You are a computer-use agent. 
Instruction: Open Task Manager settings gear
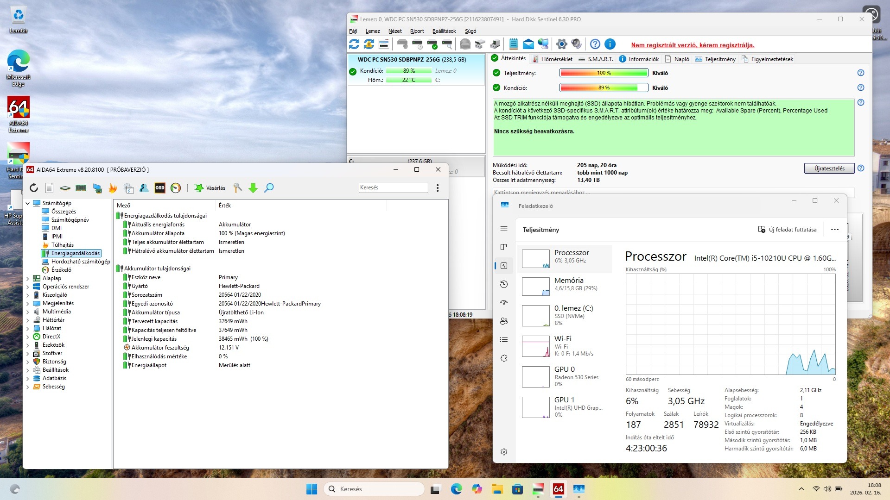[504, 452]
